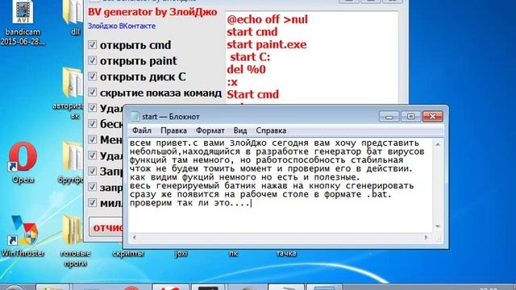Screen dimensions: 516x290
Task: Open the Злойджо ВКонтакте link
Action: click(x=122, y=26)
